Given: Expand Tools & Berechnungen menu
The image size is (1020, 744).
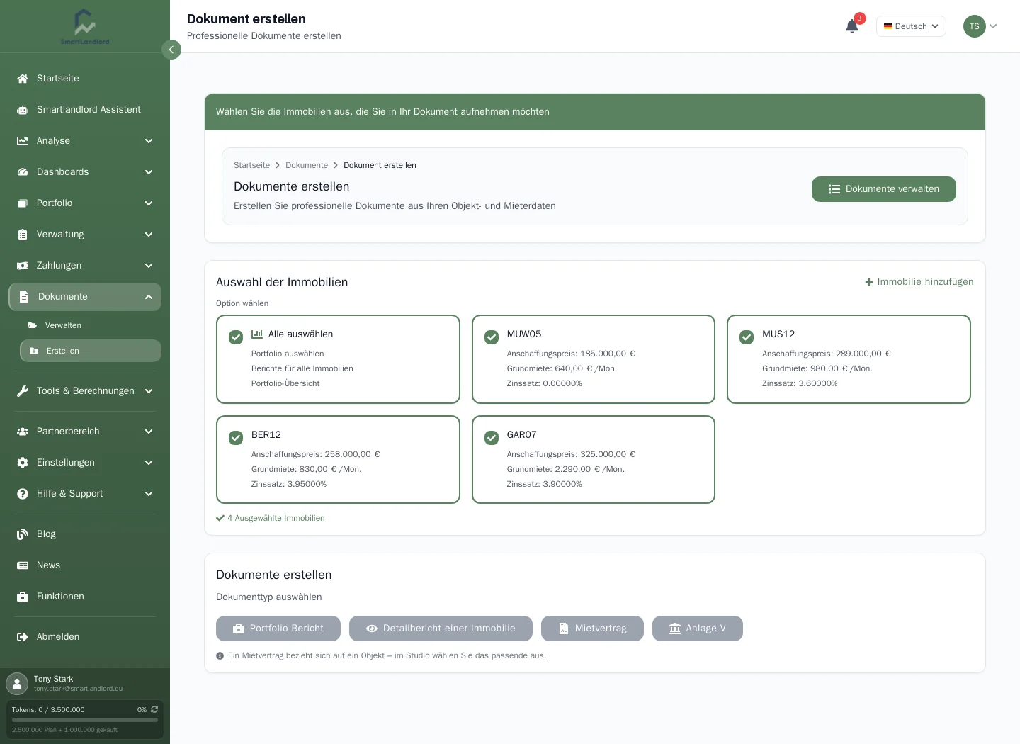Looking at the screenshot, I should tap(85, 391).
